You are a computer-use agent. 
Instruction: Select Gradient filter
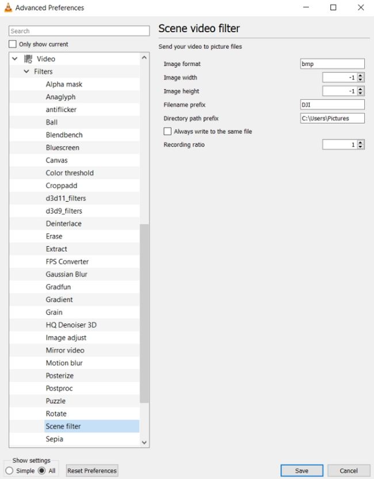[59, 300]
